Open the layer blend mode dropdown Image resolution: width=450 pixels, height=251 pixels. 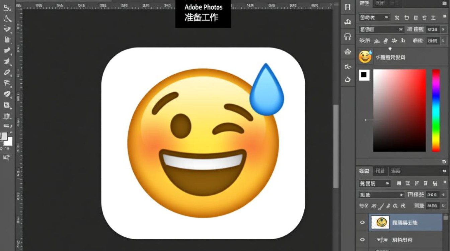coord(381,194)
